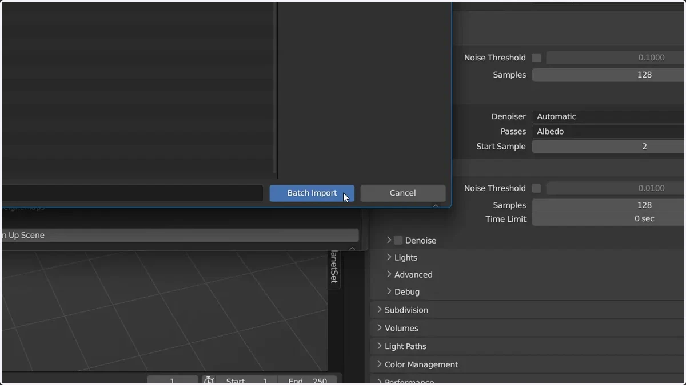Viewport: 686px width, 385px height.
Task: Open the Passes Albedo dropdown
Action: [608, 131]
